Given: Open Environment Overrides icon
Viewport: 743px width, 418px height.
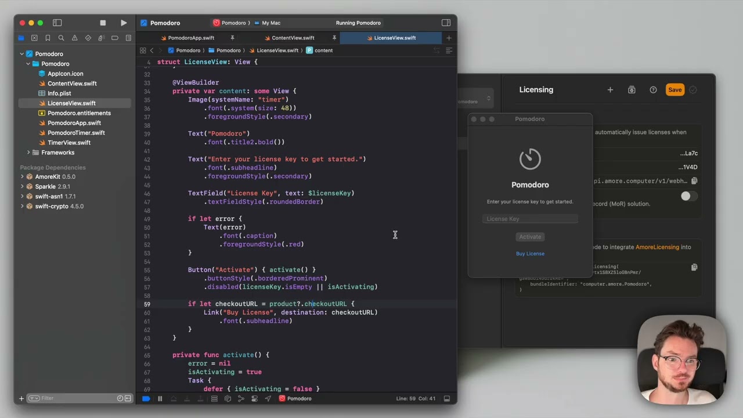Looking at the screenshot, I should 254,399.
